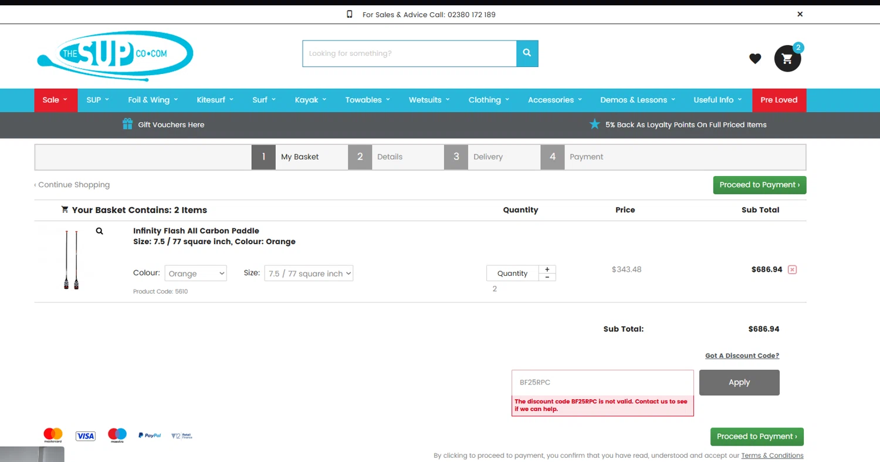Open the wishlist heart icon
The height and width of the screenshot is (462, 880).
[x=755, y=59]
